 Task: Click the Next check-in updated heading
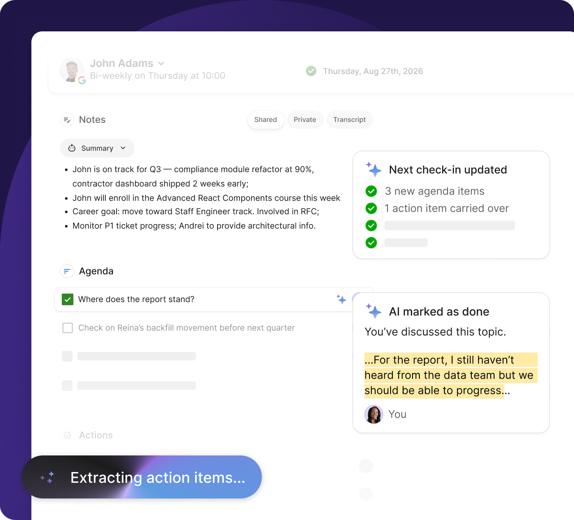tap(448, 170)
